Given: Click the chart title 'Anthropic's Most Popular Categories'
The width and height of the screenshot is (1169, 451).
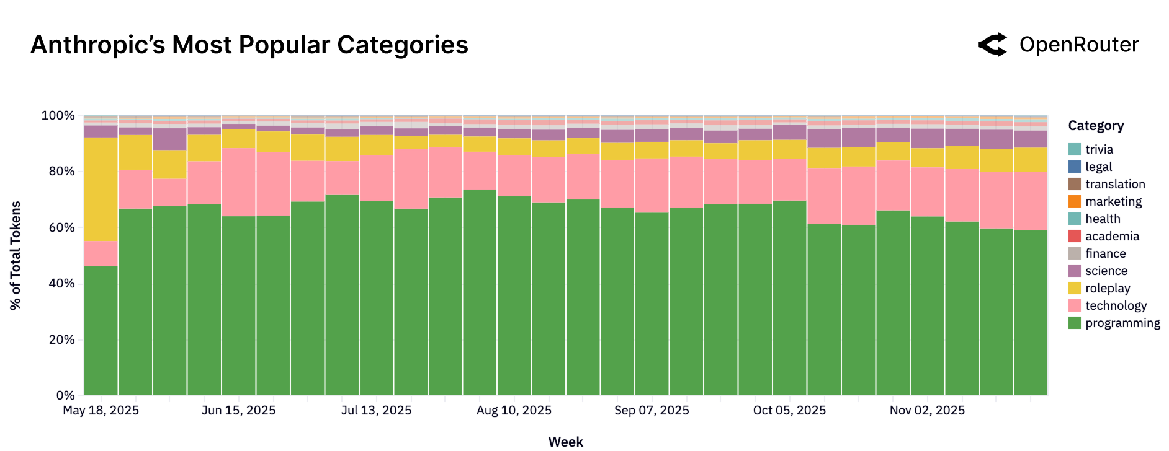Looking at the screenshot, I should coord(249,45).
